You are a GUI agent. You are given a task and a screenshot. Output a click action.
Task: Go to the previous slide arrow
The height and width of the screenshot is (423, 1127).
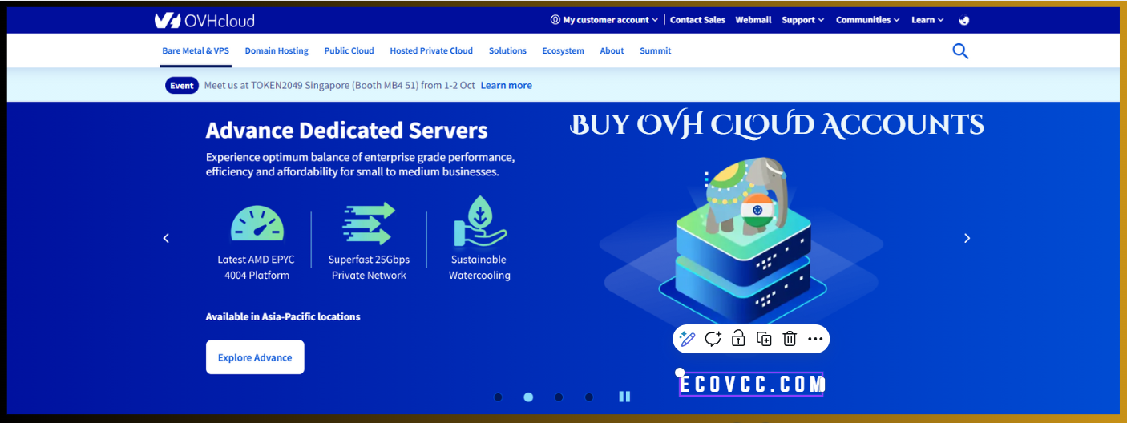(166, 238)
